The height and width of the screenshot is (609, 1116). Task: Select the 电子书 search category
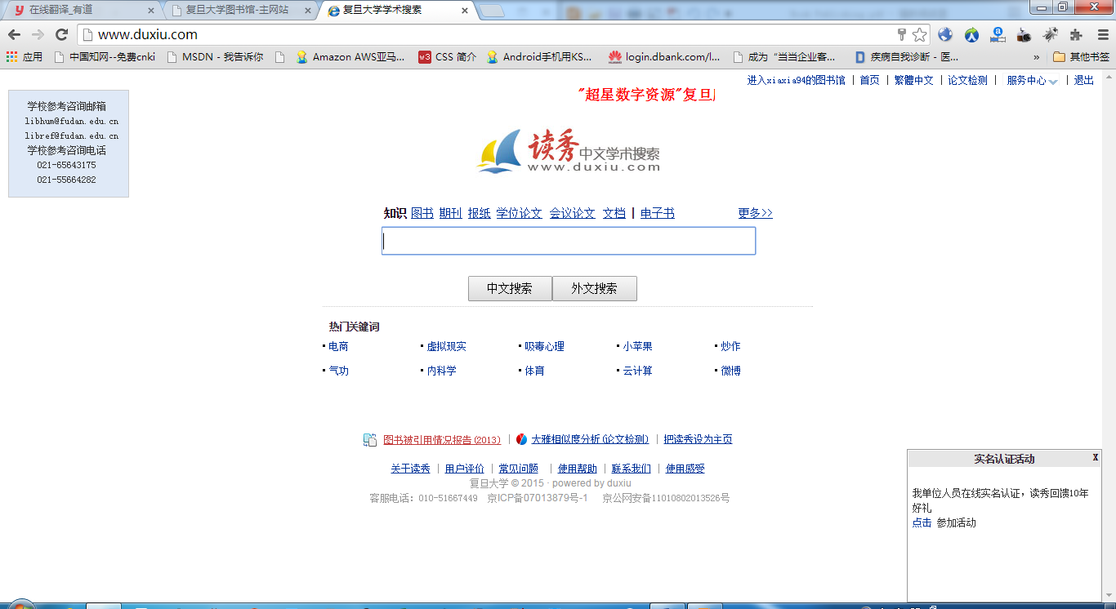(657, 213)
